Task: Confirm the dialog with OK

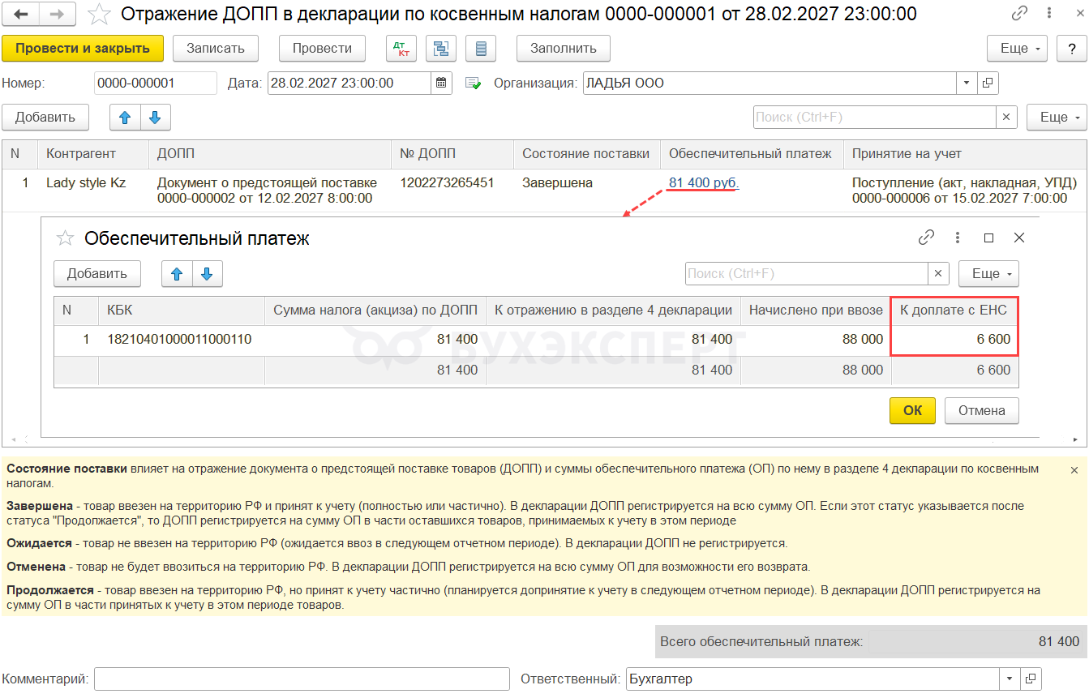Action: pyautogui.click(x=912, y=410)
